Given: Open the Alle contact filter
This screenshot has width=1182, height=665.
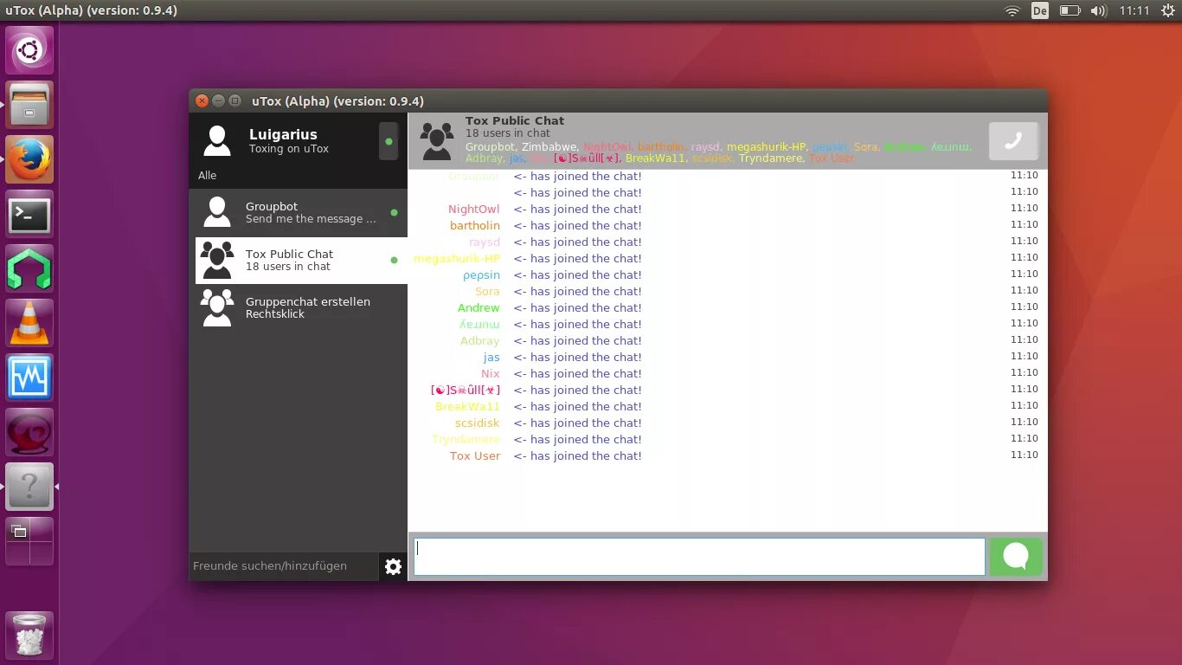Looking at the screenshot, I should 208,176.
